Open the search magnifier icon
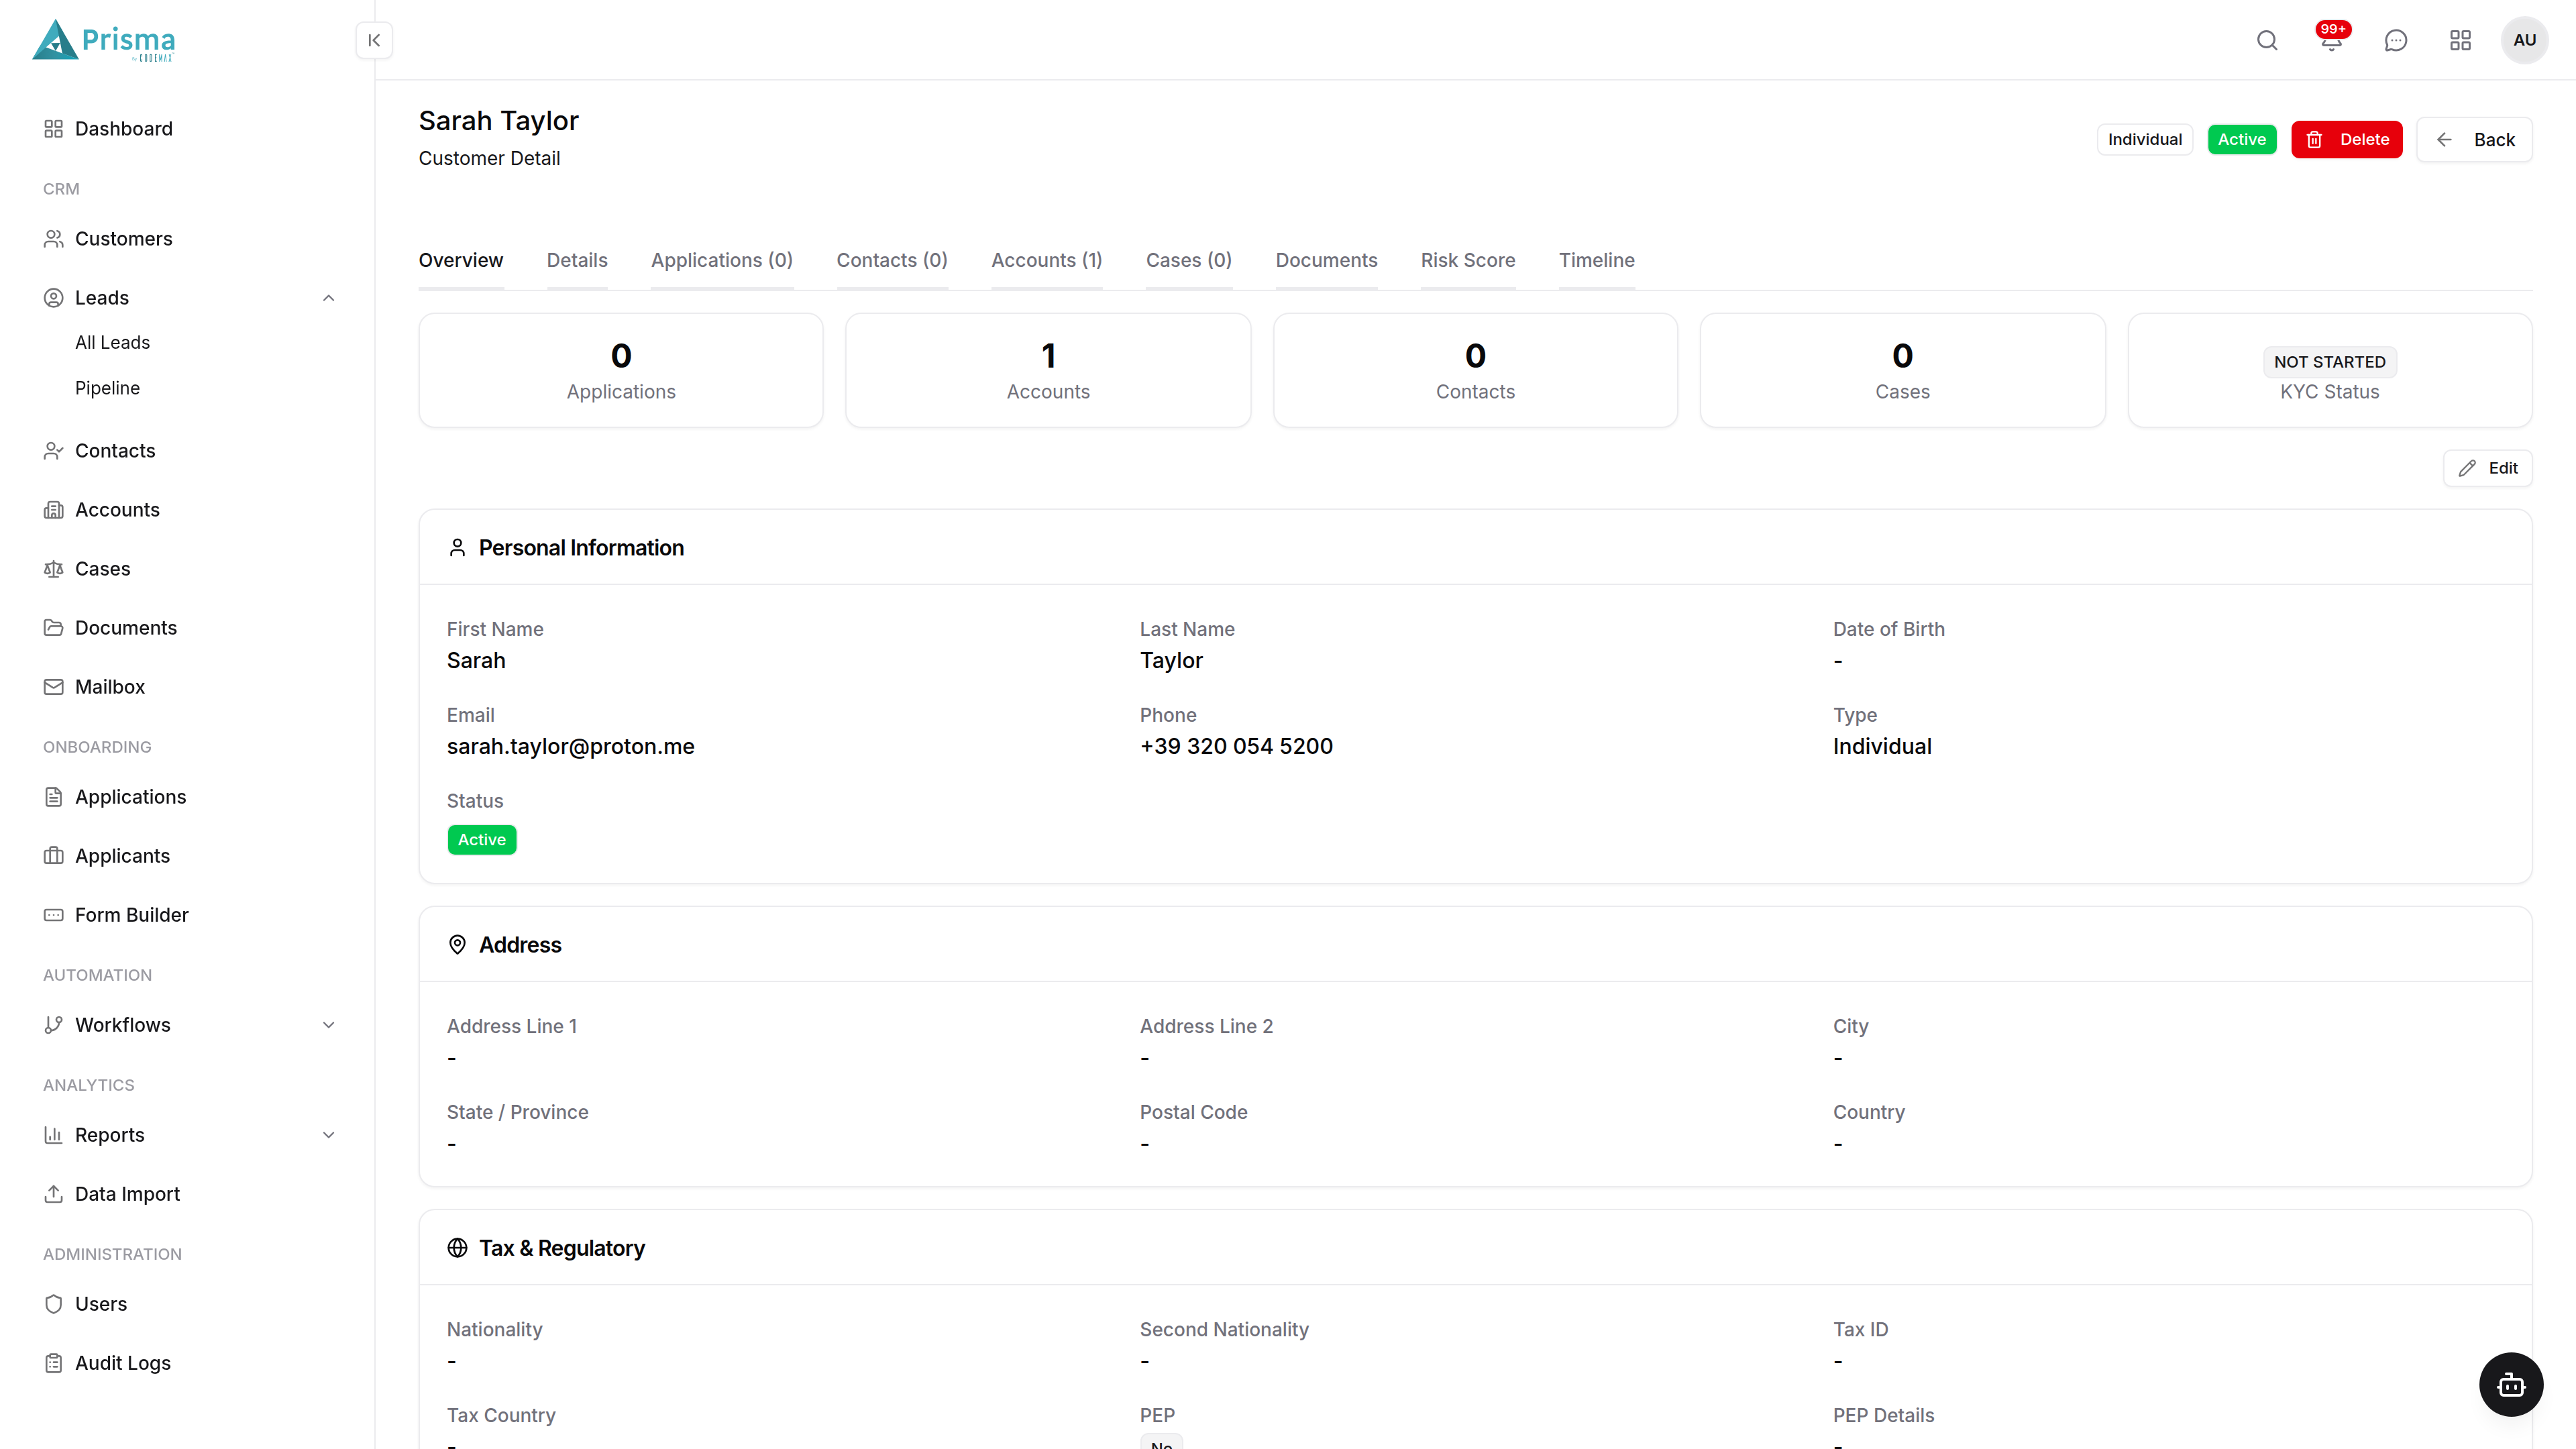The height and width of the screenshot is (1449, 2576). (x=2267, y=40)
